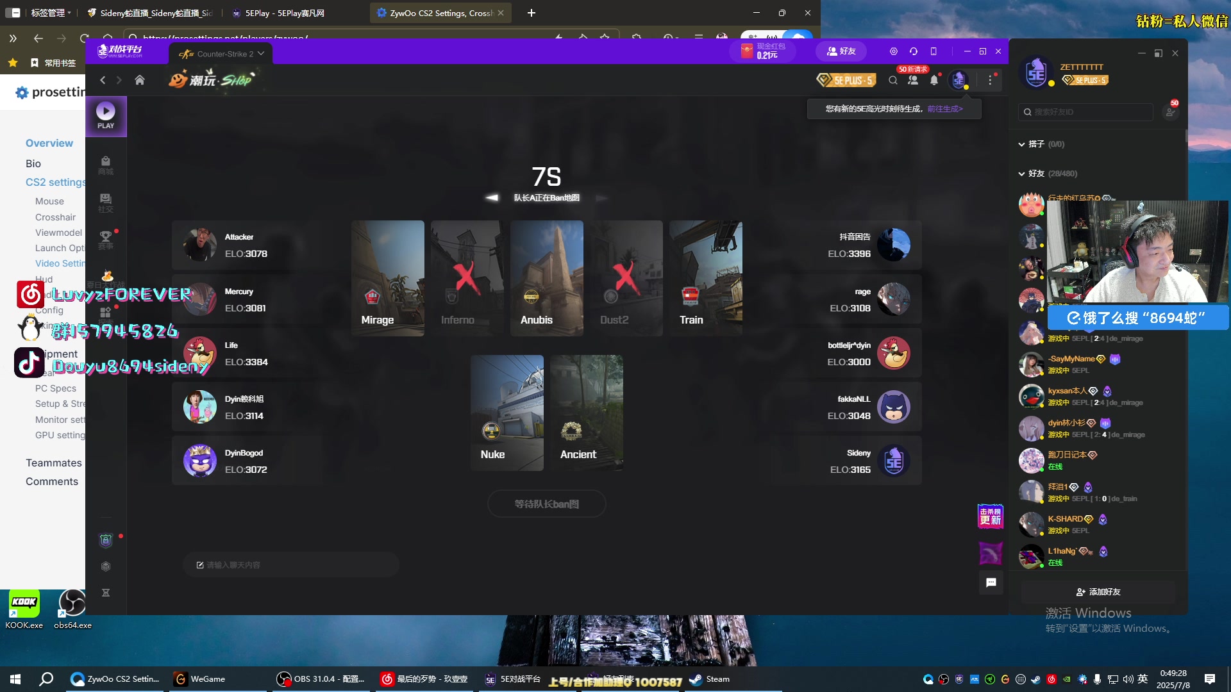Select Crosshair in prosettings sidebar

[55, 217]
